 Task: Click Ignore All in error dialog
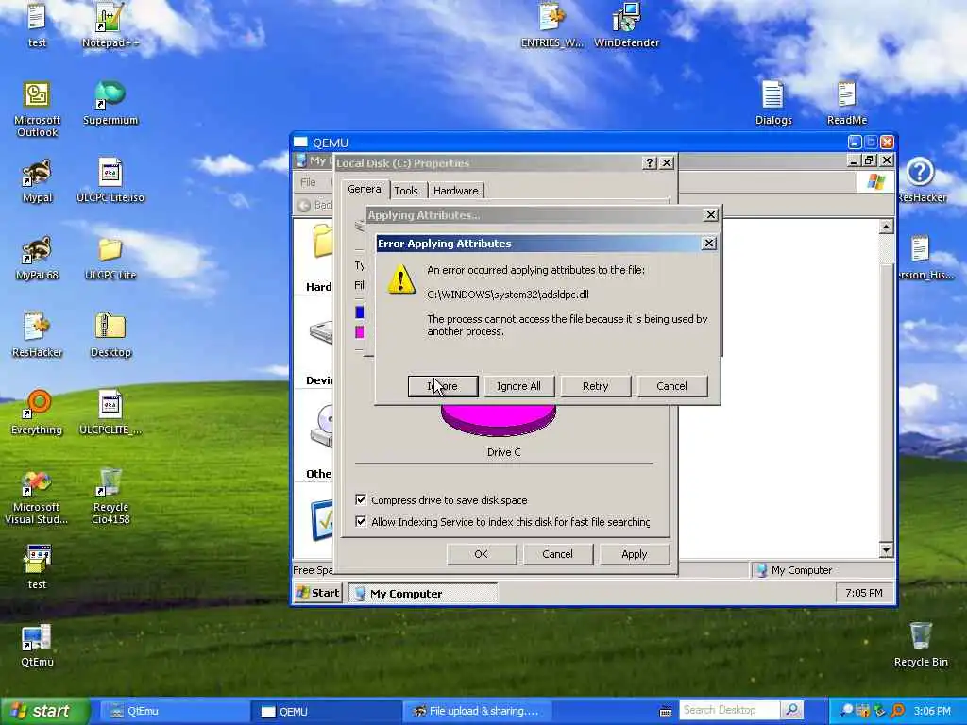coord(518,386)
